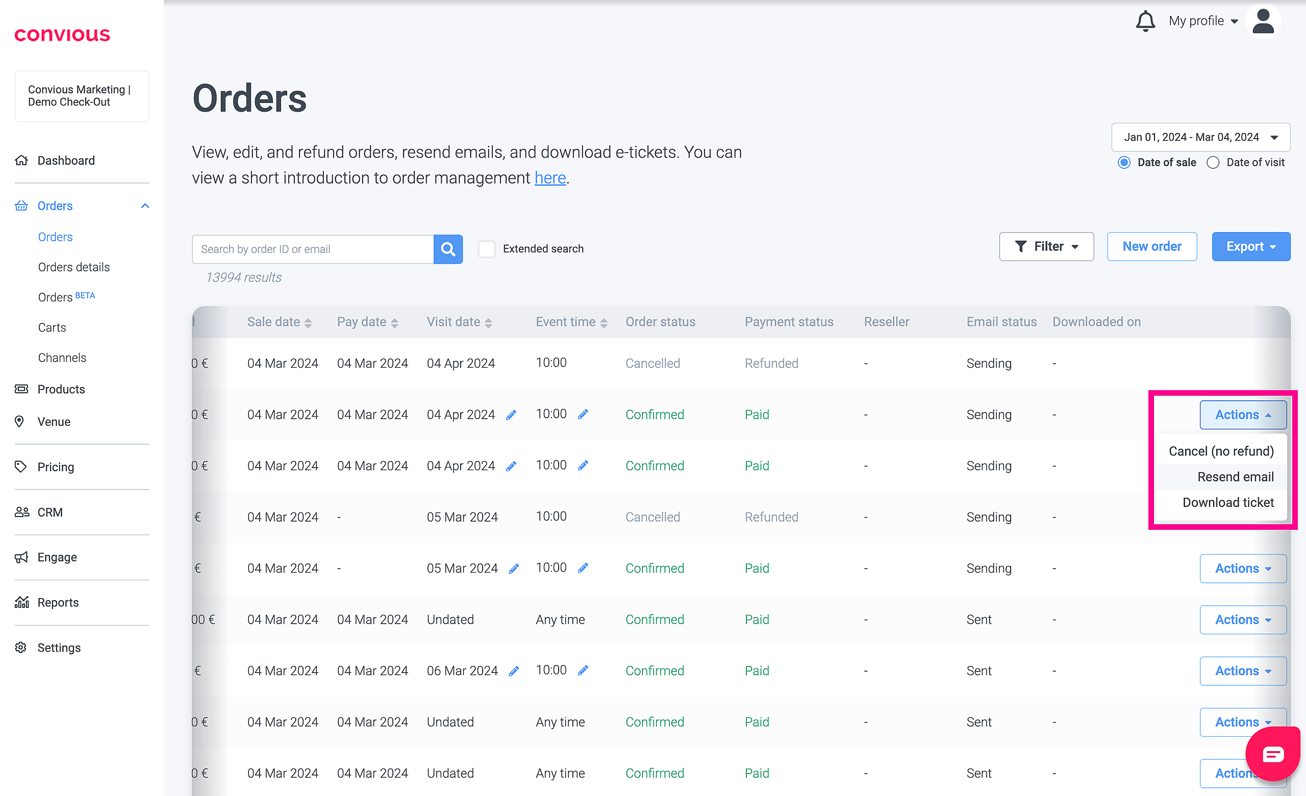
Task: Focus the order ID or email search field
Action: click(x=313, y=249)
